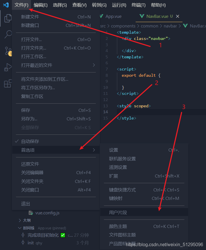Open the Search activity bar icon

pyautogui.click(x=8, y=34)
